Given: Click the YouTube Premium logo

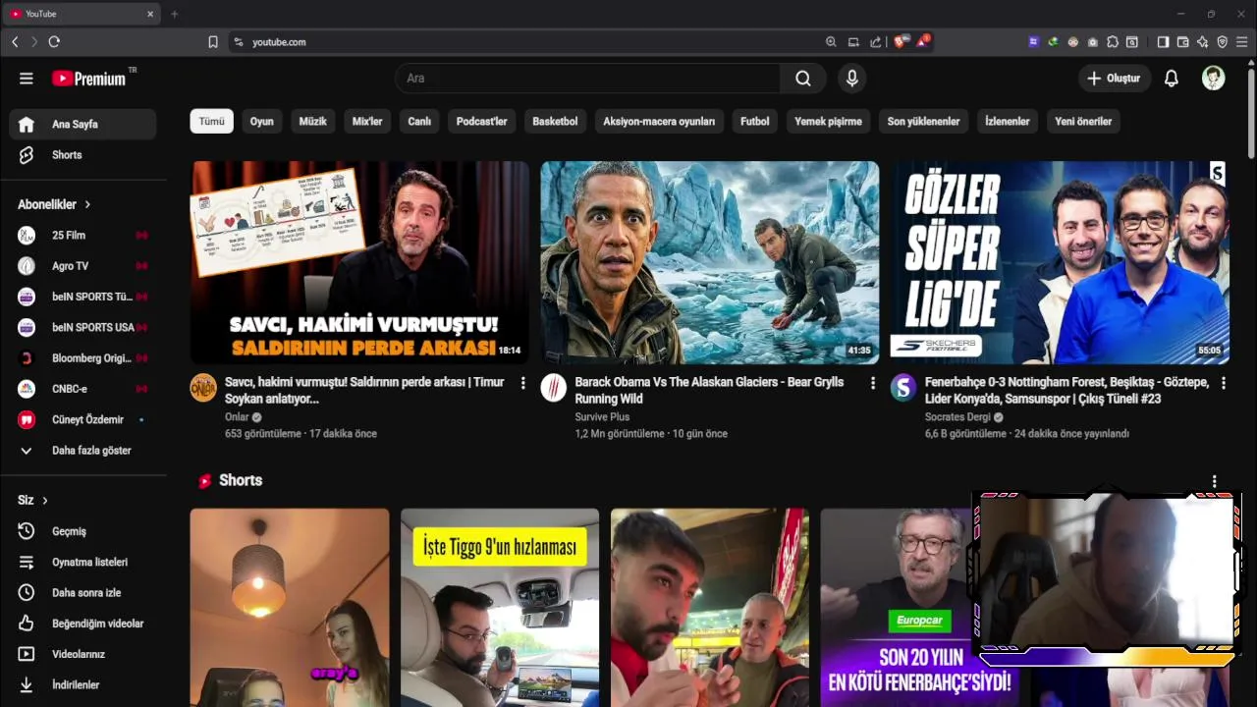Looking at the screenshot, I should [89, 79].
